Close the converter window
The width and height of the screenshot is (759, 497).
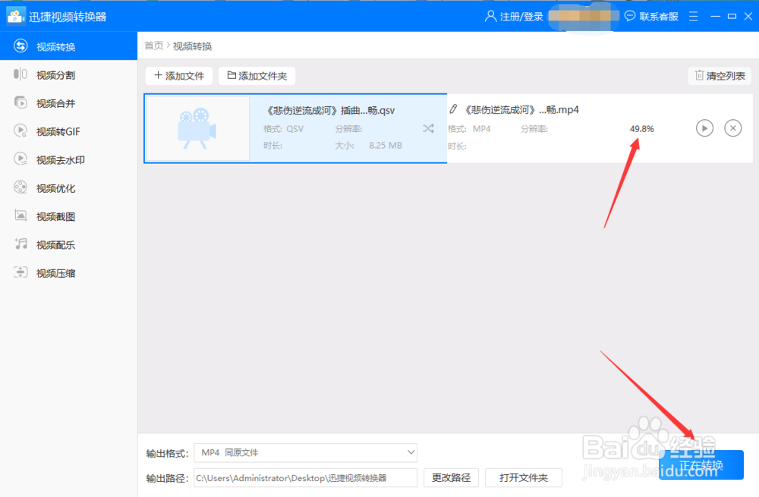748,17
